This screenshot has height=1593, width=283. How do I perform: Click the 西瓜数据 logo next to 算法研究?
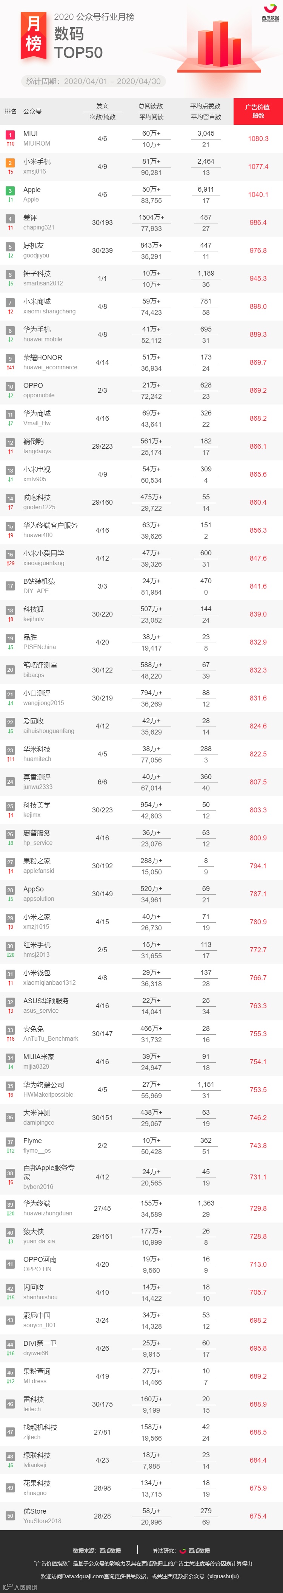click(183, 1550)
